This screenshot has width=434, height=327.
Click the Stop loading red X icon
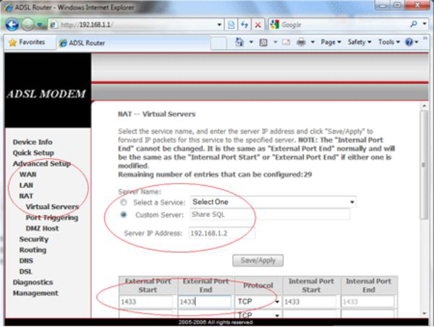click(258, 24)
